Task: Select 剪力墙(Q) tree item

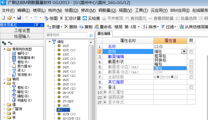Action: (22, 66)
